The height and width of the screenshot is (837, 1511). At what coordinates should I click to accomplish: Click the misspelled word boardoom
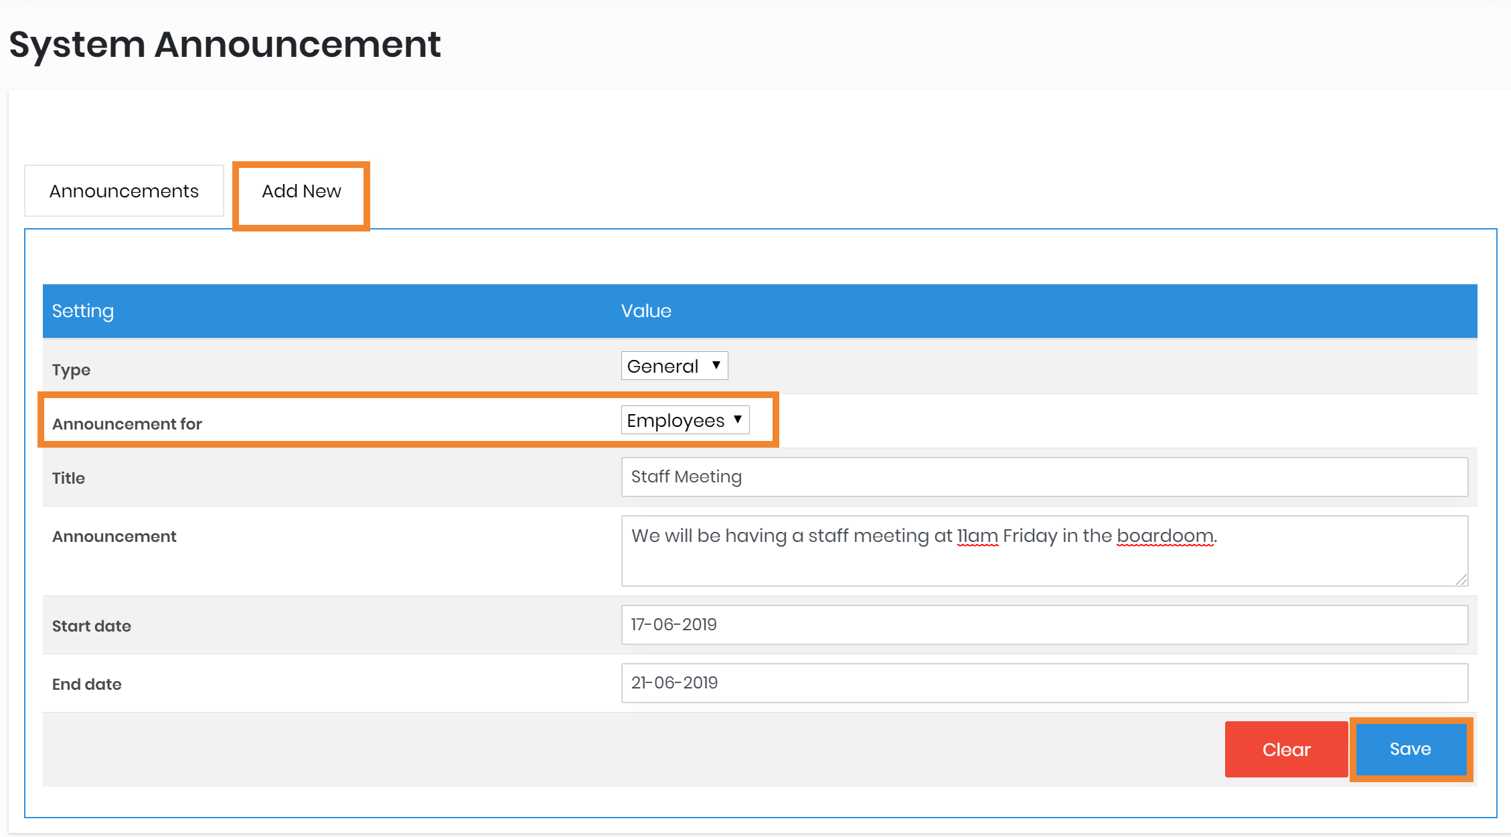coord(1165,536)
